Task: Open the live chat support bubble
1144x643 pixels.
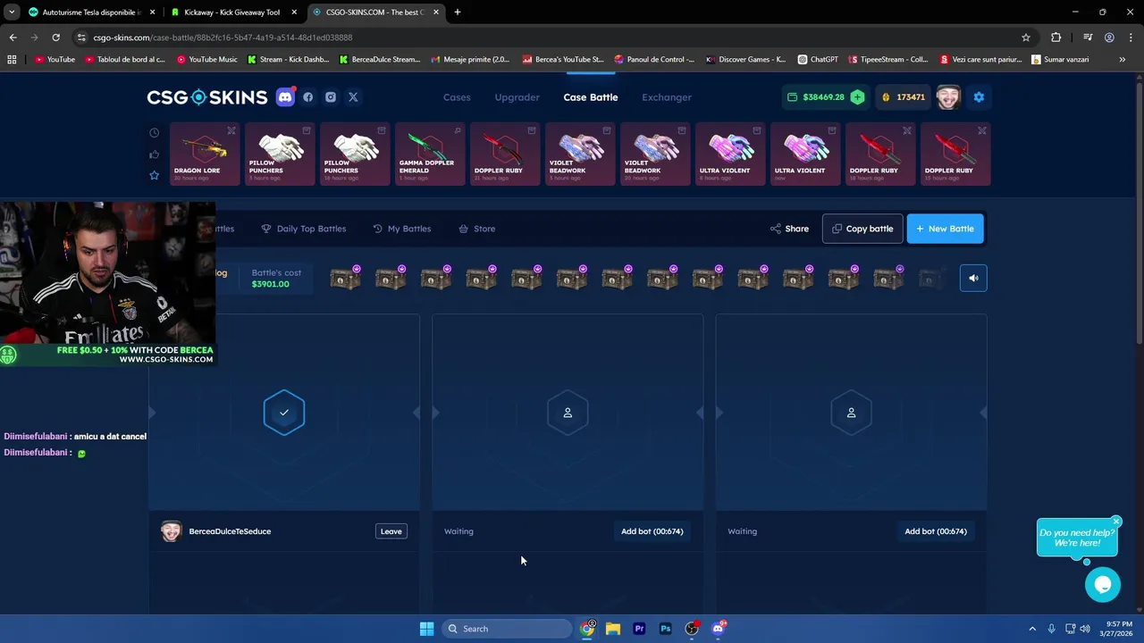Action: (1103, 584)
